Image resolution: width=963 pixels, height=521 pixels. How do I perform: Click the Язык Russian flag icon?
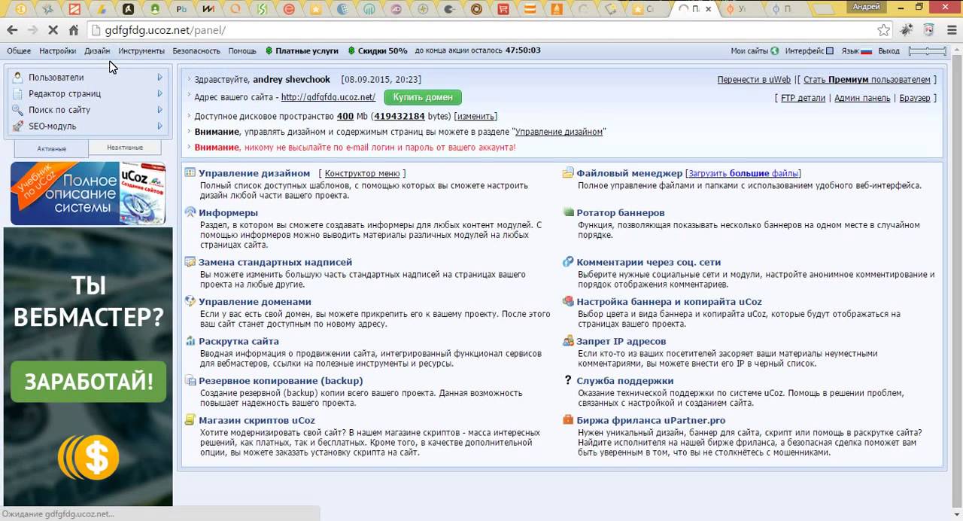click(x=866, y=51)
